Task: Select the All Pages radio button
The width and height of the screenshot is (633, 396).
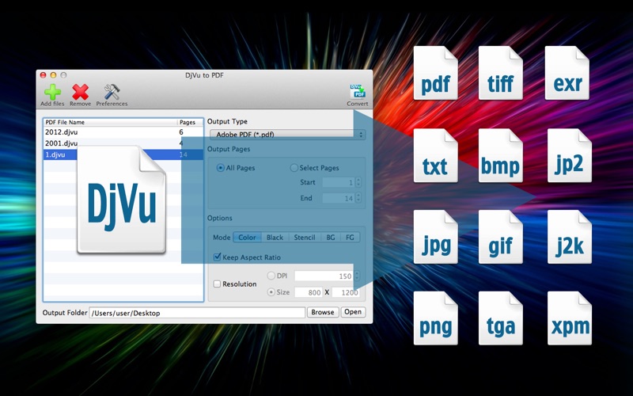Action: pos(221,168)
